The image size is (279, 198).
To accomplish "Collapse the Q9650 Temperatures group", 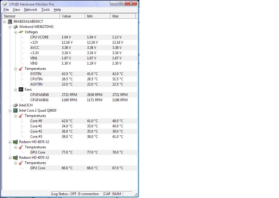I will coord(15,116).
